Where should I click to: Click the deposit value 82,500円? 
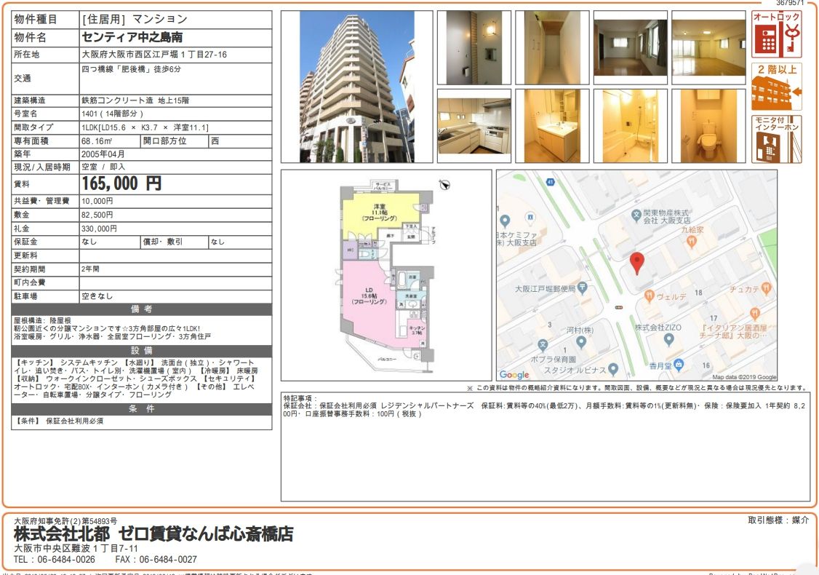click(97, 215)
